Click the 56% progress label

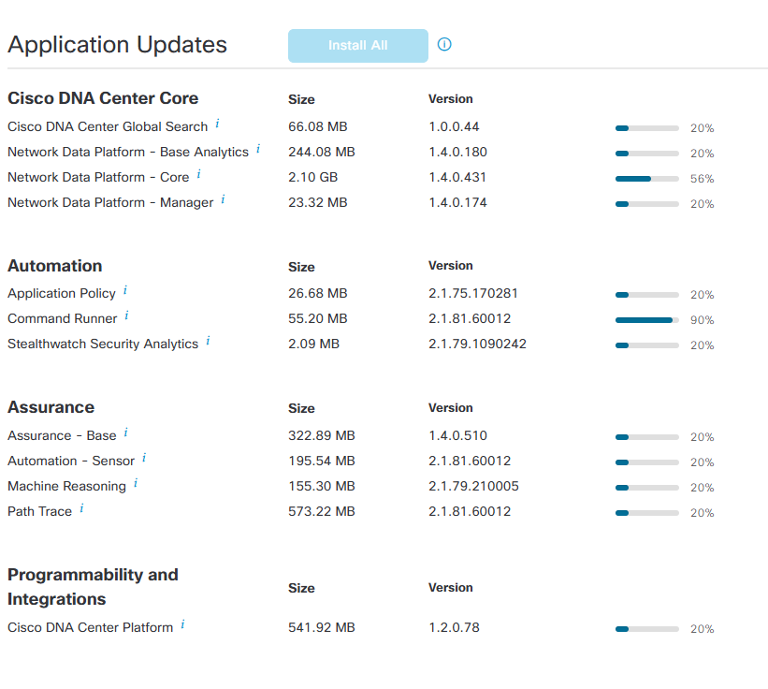pyautogui.click(x=702, y=179)
